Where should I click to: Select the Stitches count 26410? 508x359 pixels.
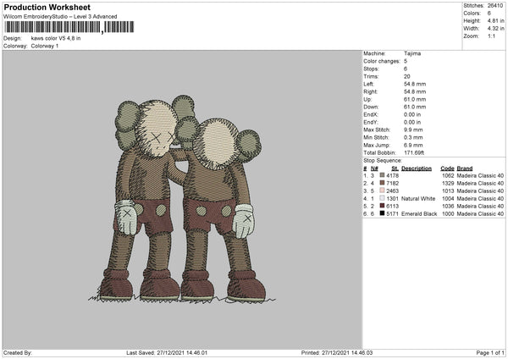point(494,6)
